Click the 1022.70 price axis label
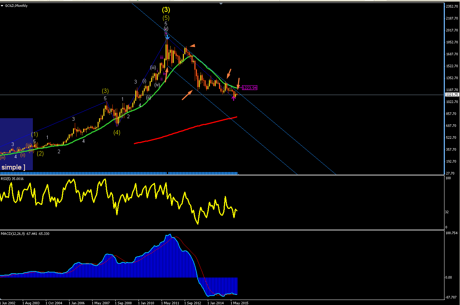The height and width of the screenshot is (305, 460). click(452, 102)
